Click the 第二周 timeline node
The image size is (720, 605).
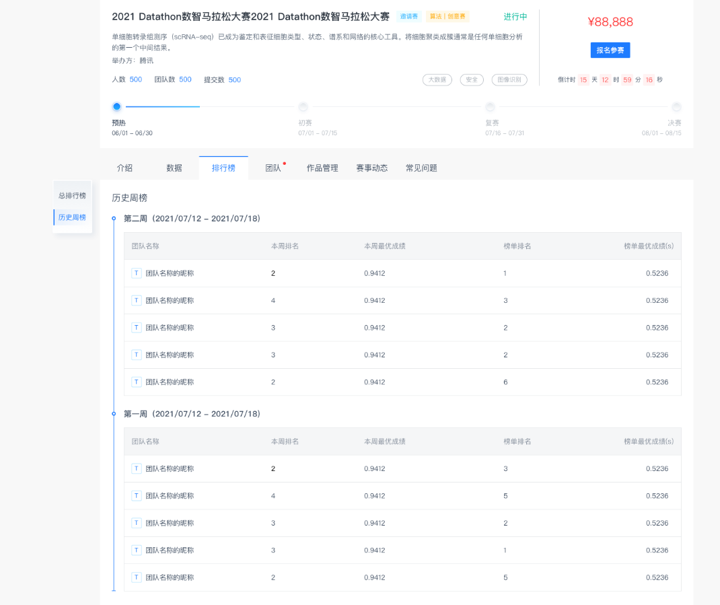[x=114, y=219]
